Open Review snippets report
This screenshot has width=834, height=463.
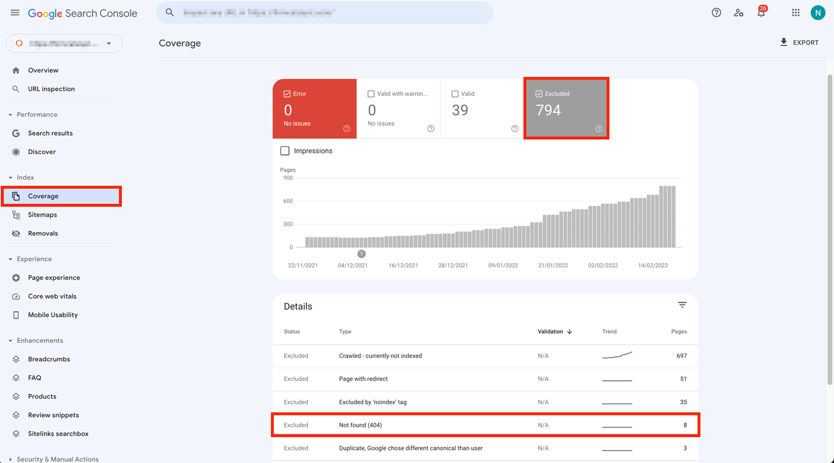pyautogui.click(x=53, y=415)
